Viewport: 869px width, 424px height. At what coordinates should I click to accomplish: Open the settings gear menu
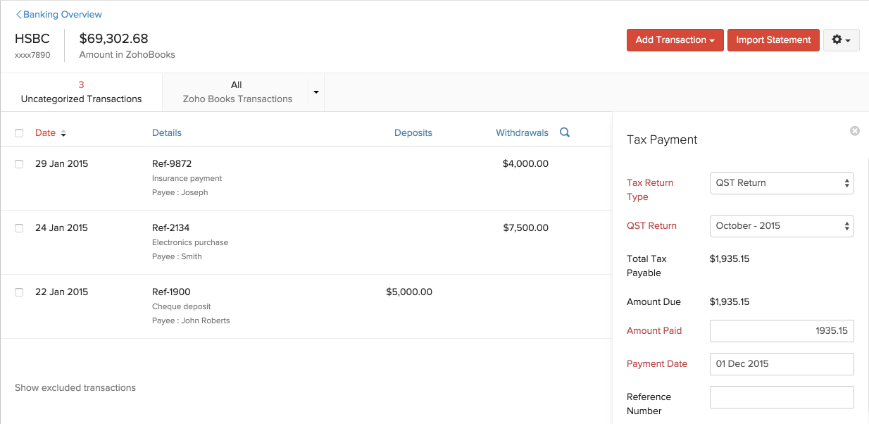pos(841,40)
